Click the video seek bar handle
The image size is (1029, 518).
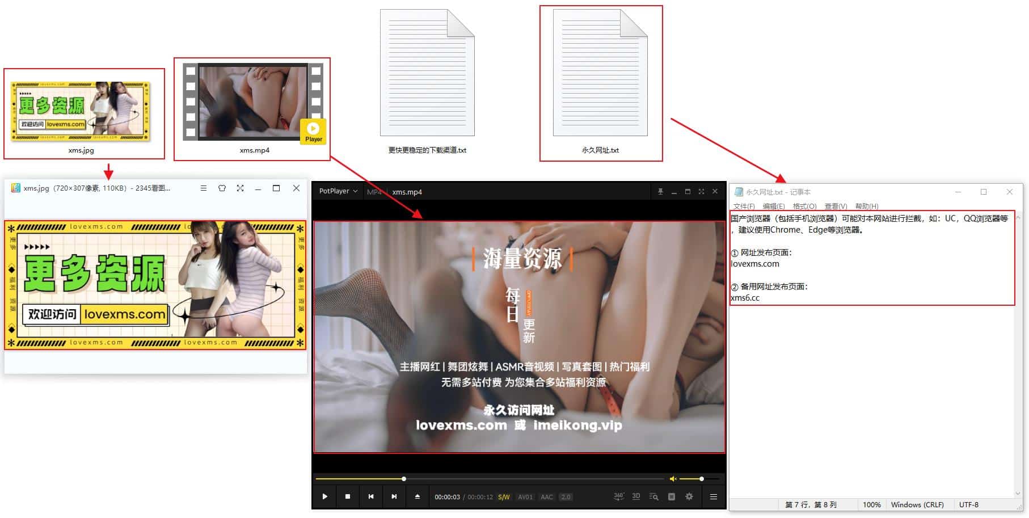(x=404, y=479)
